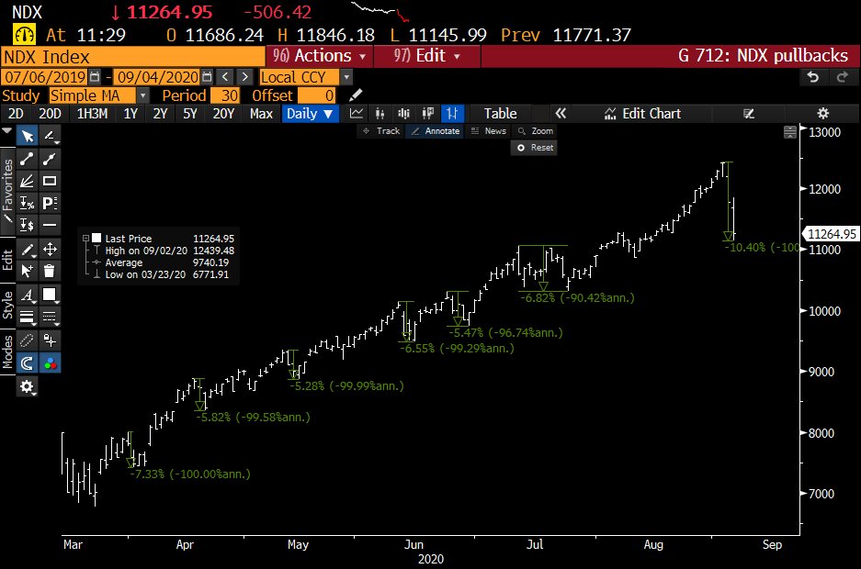Viewport: 861px width, 569px height.
Task: Open the Simple MA study dropdown
Action: [142, 95]
